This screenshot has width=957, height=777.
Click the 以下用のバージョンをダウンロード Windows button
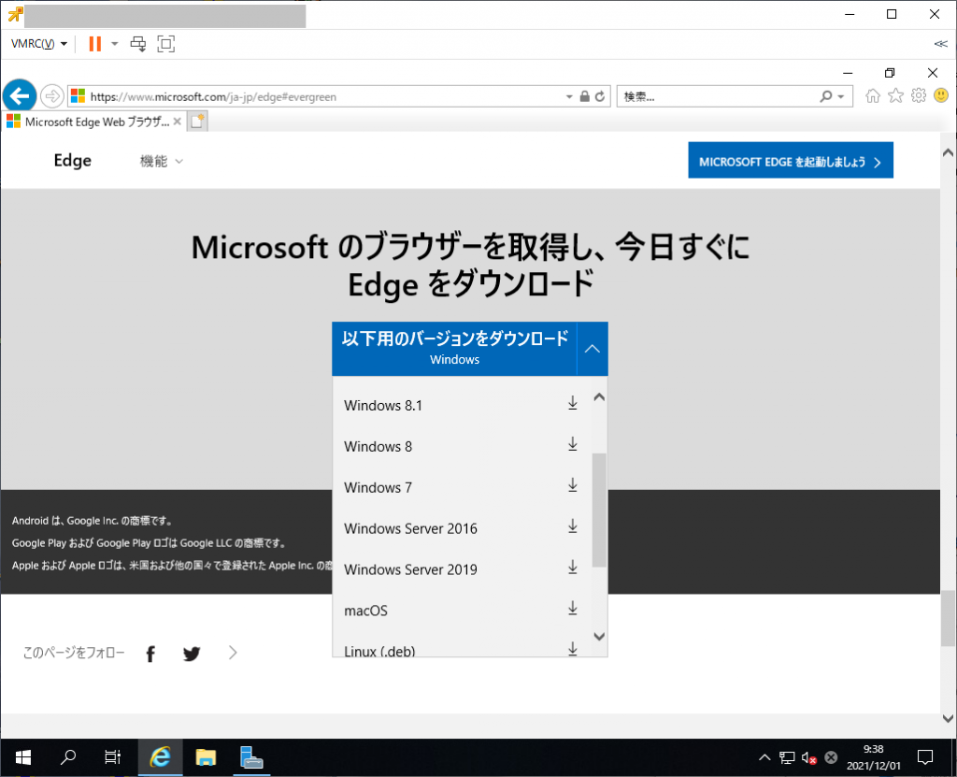(455, 349)
